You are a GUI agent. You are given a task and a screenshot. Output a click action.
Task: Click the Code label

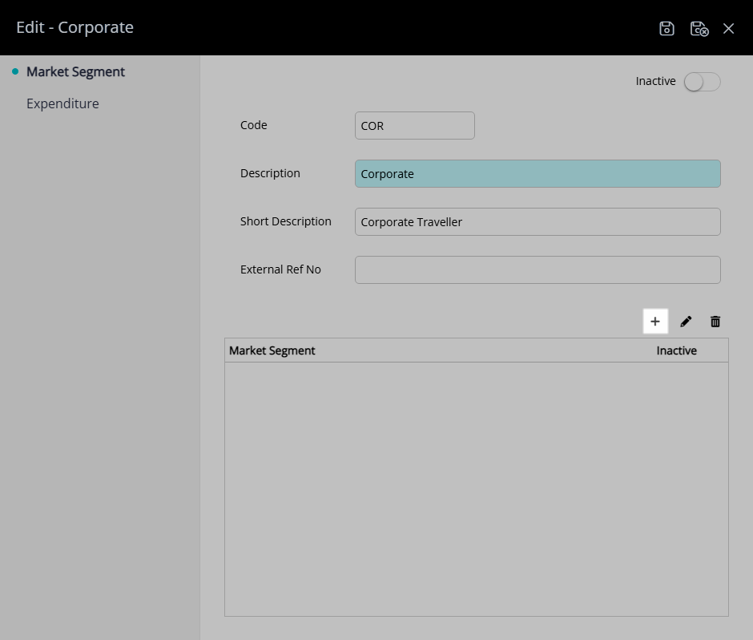coord(254,125)
